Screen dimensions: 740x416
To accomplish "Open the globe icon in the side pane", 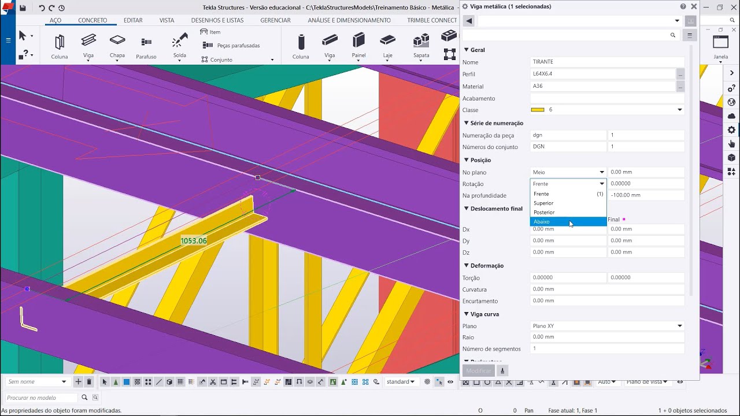I will [x=731, y=102].
